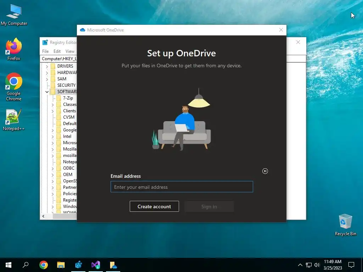The image size is (363, 272).
Task: Select the 7-Zip registry key
Action: click(x=68, y=98)
